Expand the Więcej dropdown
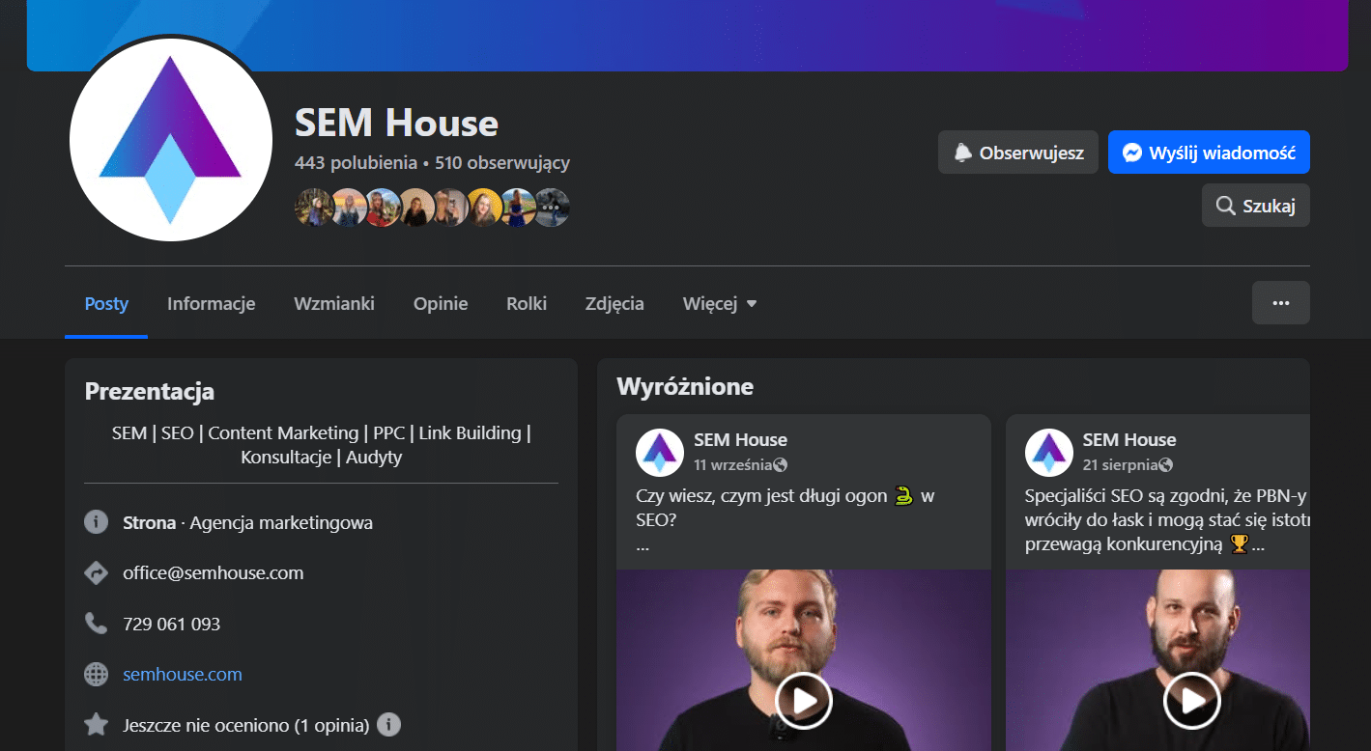1371x751 pixels. [720, 303]
